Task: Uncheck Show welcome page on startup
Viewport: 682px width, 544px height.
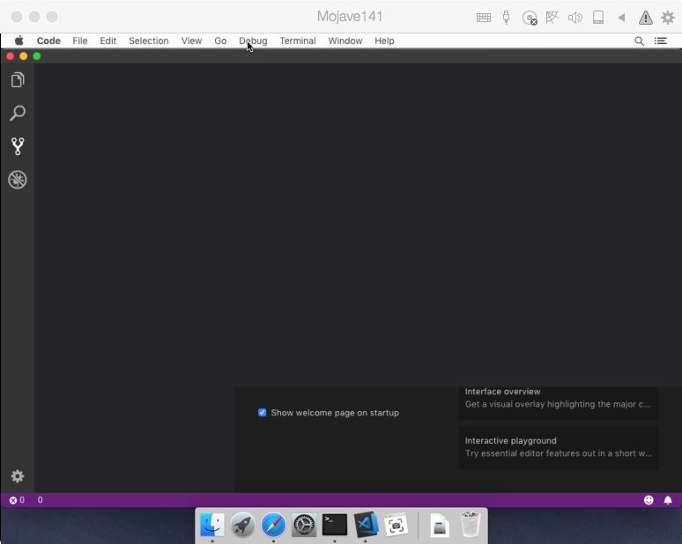Action: pos(262,412)
